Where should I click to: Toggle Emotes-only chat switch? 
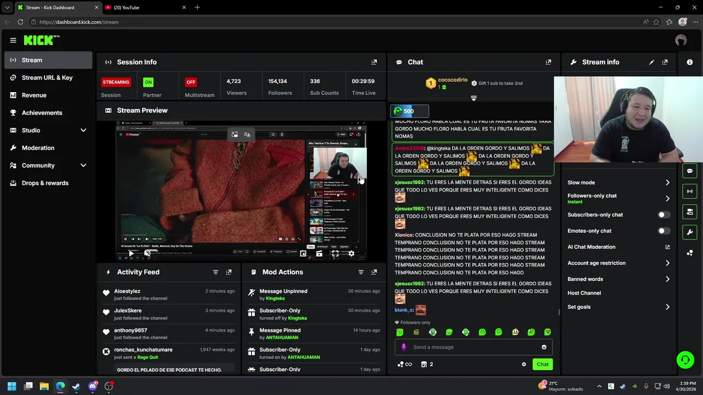coord(664,231)
